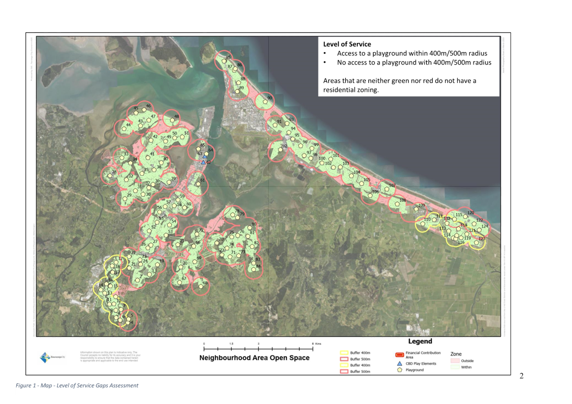Click the 'Within' zone label

click(466, 367)
